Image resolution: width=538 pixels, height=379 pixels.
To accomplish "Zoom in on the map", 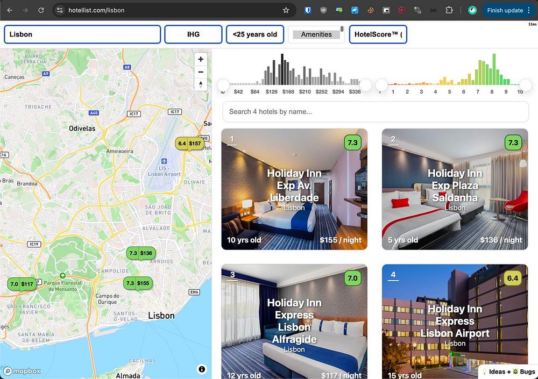I will [x=201, y=59].
